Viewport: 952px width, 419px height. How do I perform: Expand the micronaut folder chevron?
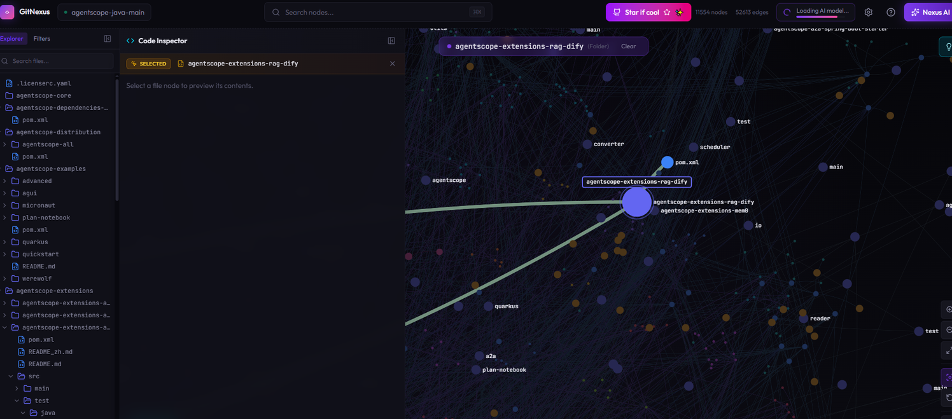5,205
